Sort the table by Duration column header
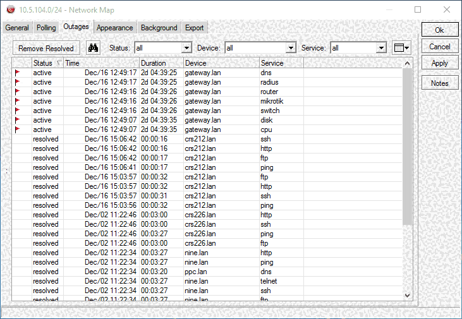The height and width of the screenshot is (319, 462). click(x=161, y=63)
